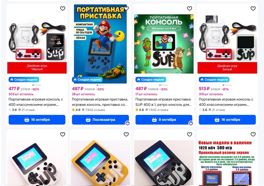Add to cart with 9 октября delivery
The height and width of the screenshot is (186, 264).
[x=164, y=120]
